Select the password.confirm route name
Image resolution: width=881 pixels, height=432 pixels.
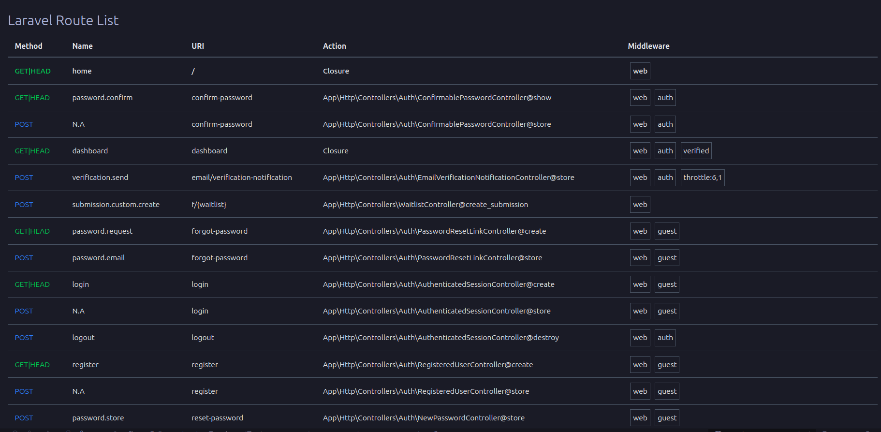(102, 98)
